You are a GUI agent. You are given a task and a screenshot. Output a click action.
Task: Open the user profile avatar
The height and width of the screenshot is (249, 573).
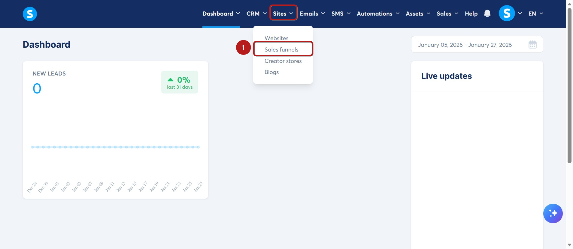pyautogui.click(x=507, y=13)
